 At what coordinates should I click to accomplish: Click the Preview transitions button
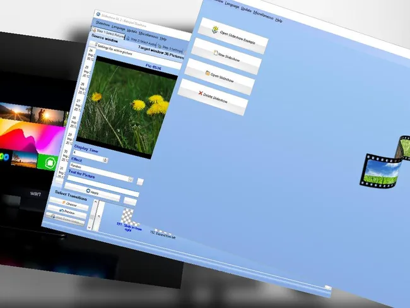[67, 211]
